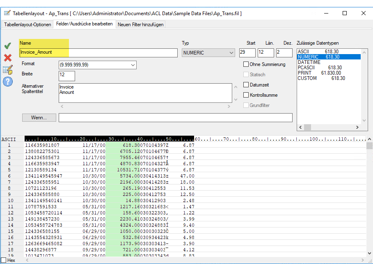The image size is (373, 264).
Task: Click the data preview vertical scrollbar
Action: (x=369, y=197)
